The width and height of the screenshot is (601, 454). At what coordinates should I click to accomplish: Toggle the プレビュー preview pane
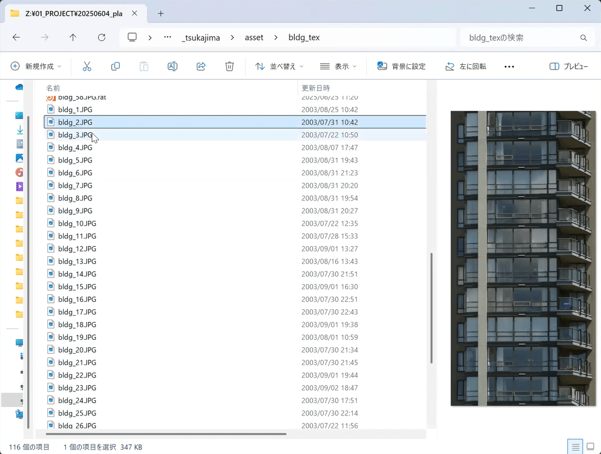point(569,66)
